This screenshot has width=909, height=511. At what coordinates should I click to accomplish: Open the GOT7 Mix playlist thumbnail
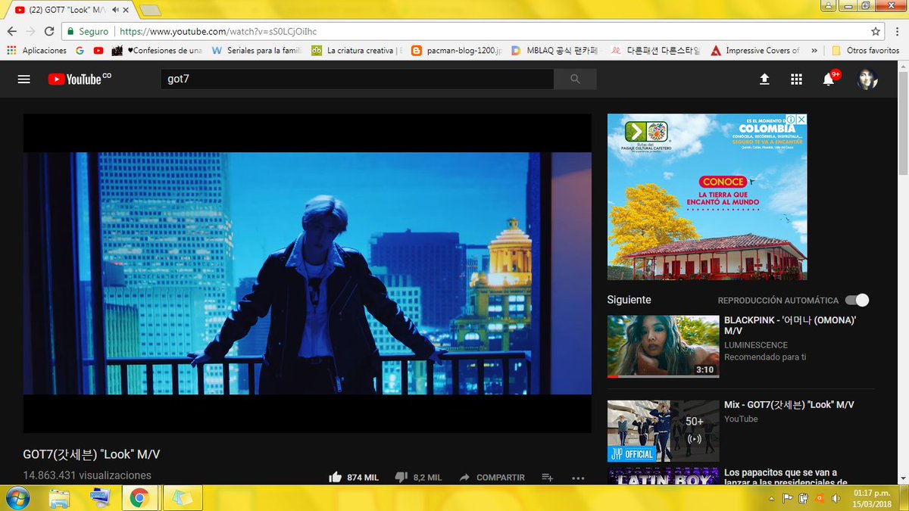(x=663, y=431)
